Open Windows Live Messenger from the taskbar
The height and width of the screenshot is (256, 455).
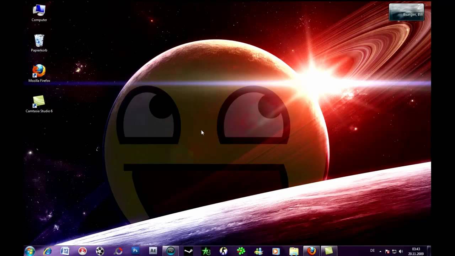(x=259, y=251)
